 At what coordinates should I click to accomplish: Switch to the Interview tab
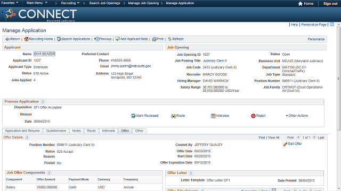click(108, 131)
